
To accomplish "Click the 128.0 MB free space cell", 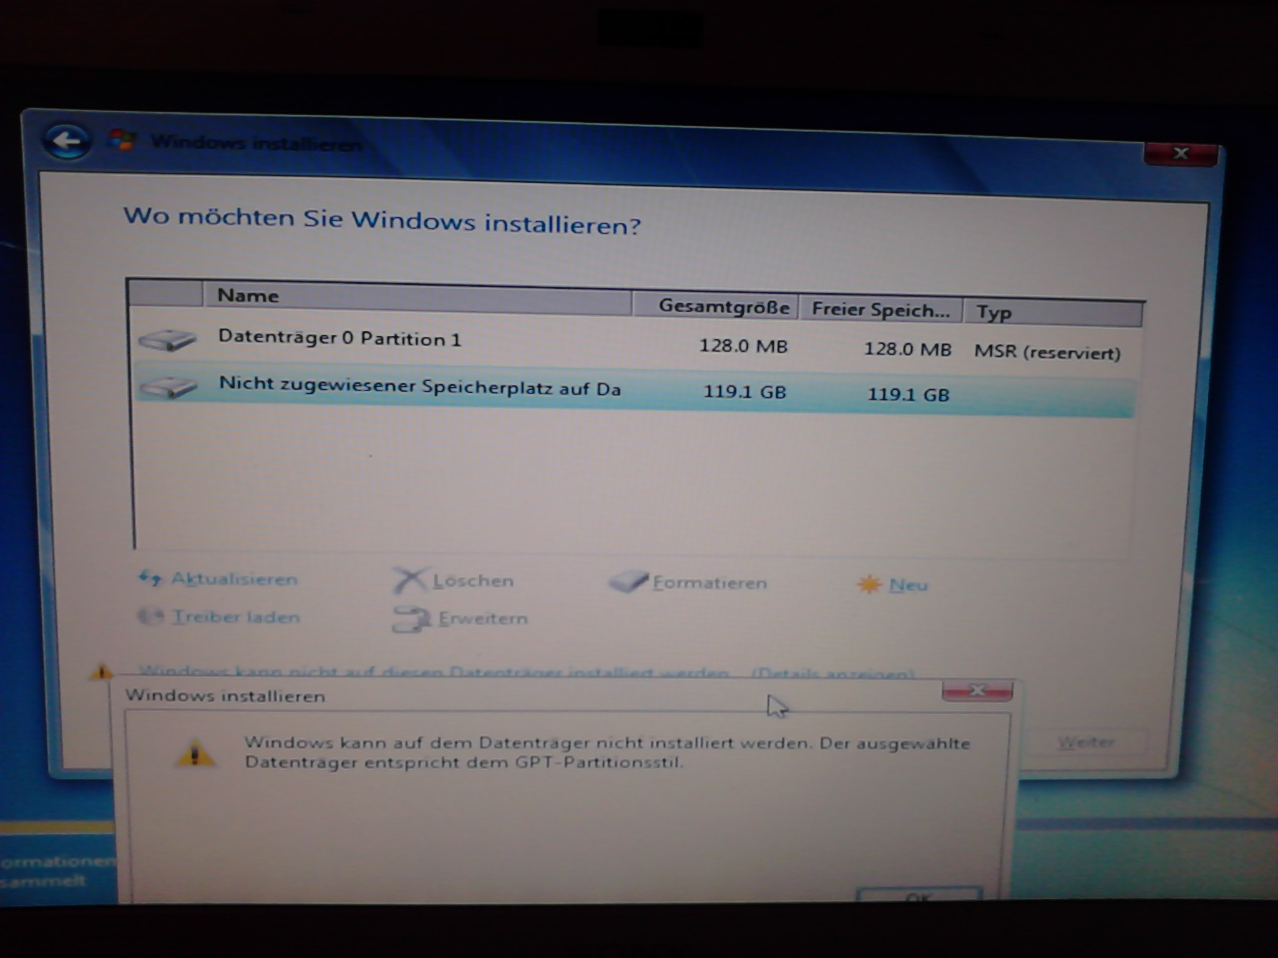I will pyautogui.click(x=907, y=349).
